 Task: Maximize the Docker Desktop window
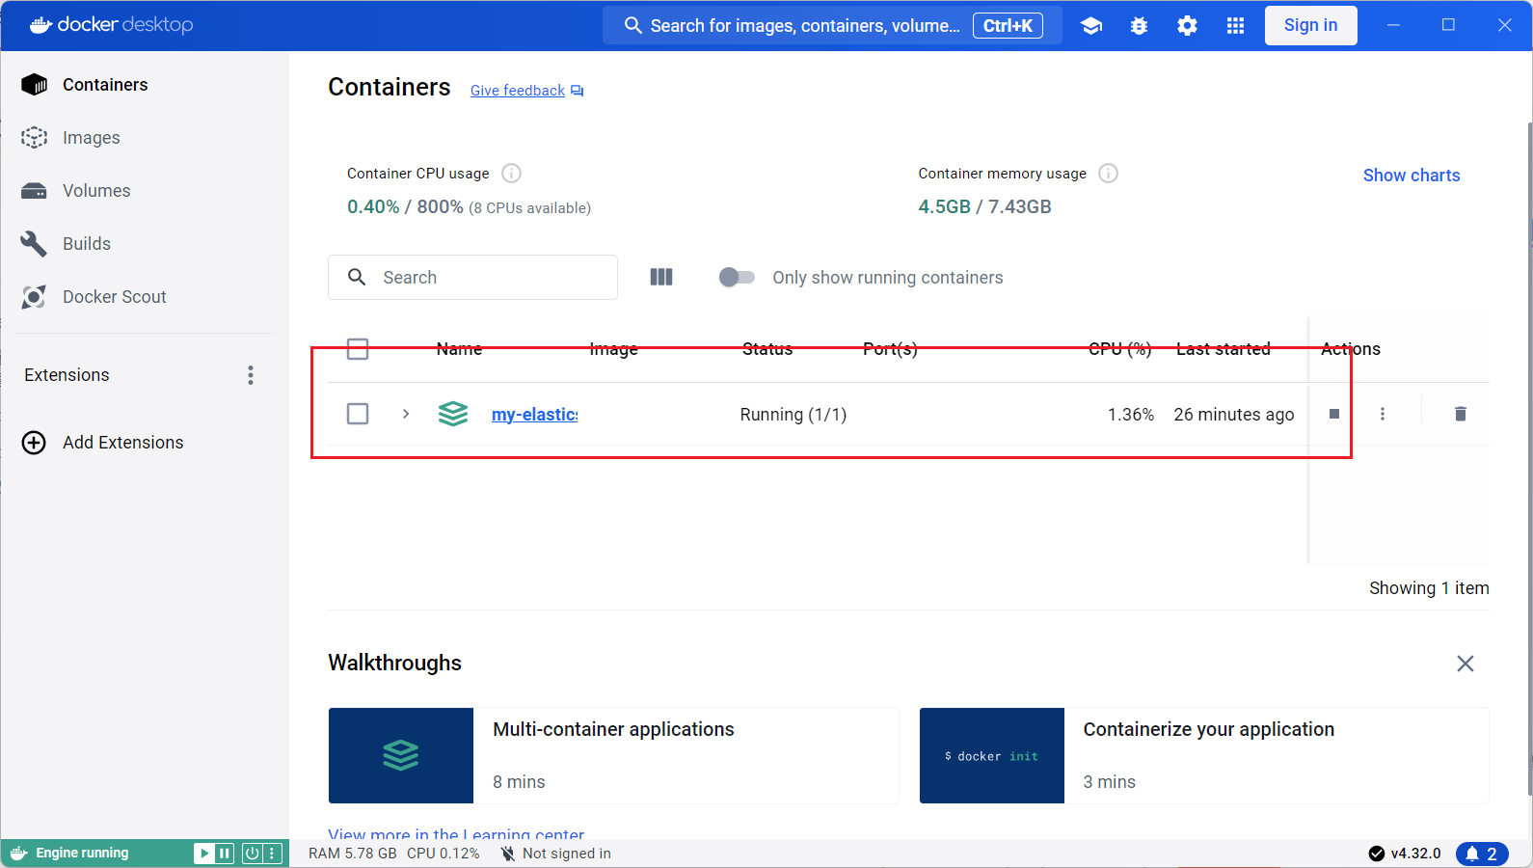1448,25
